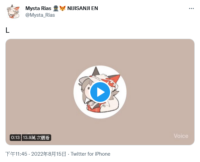Select the tweet text "L"
The image size is (200, 162).
click(8, 30)
